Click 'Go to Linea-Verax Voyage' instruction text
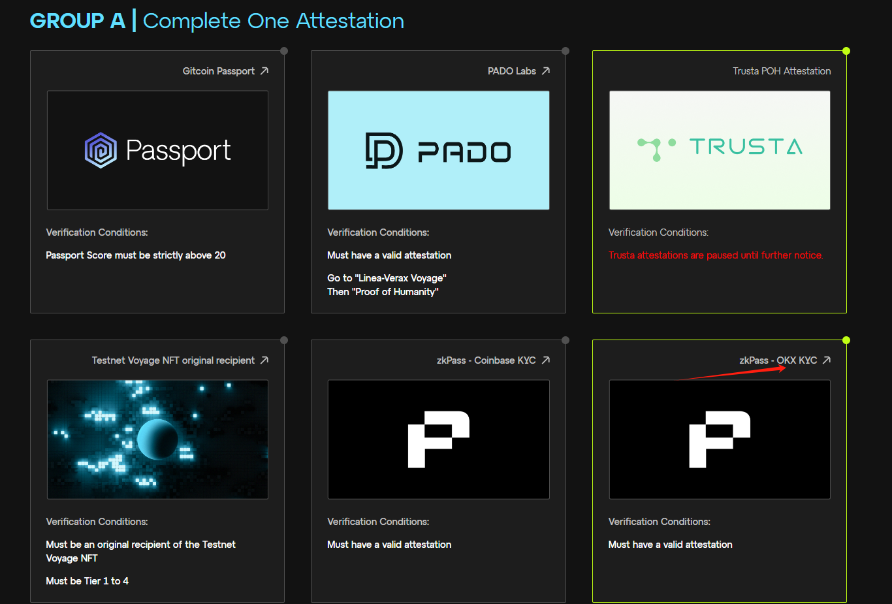 tap(387, 278)
